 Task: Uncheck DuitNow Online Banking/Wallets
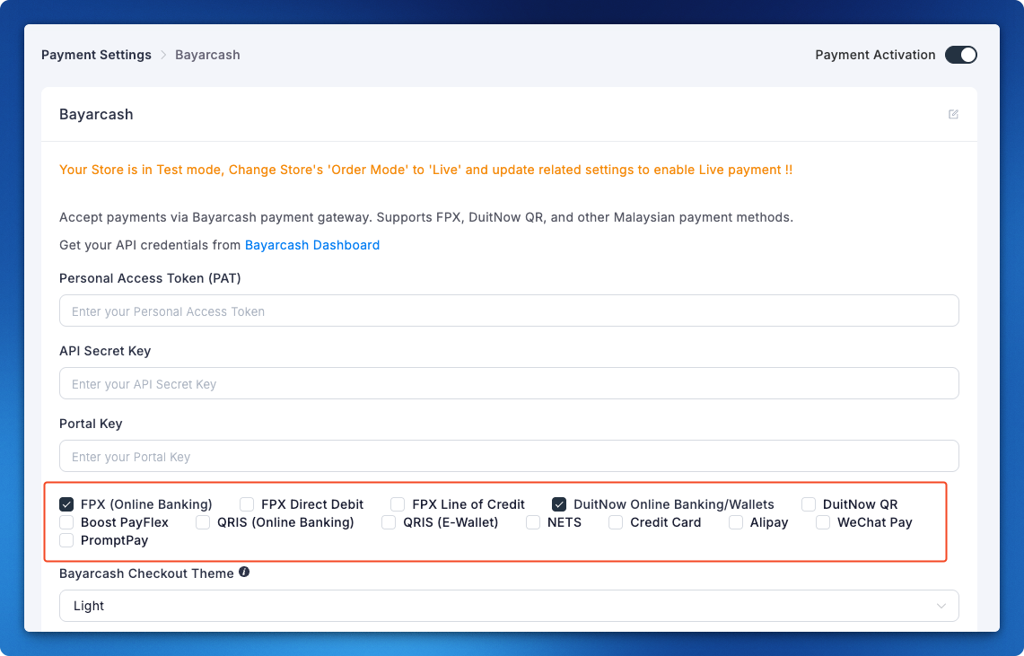559,504
